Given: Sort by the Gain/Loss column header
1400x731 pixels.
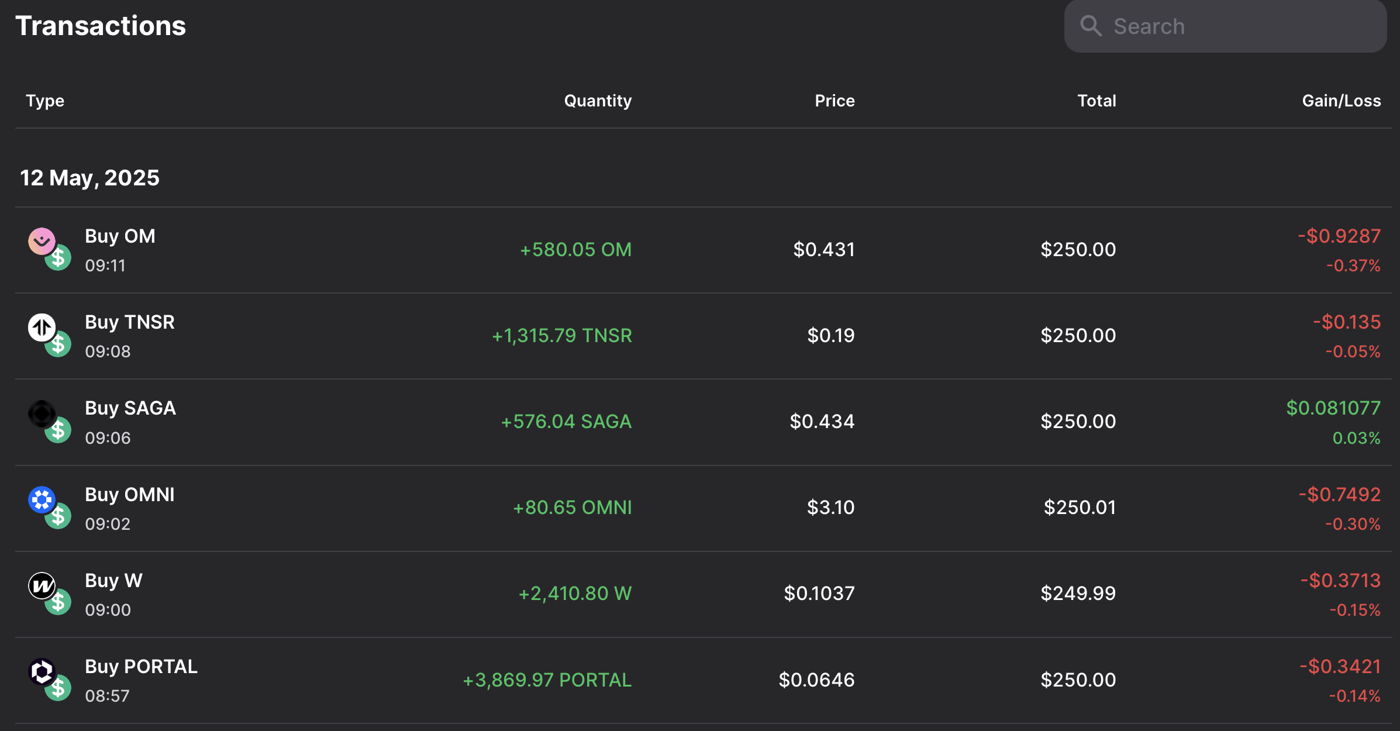Looking at the screenshot, I should coord(1341,101).
